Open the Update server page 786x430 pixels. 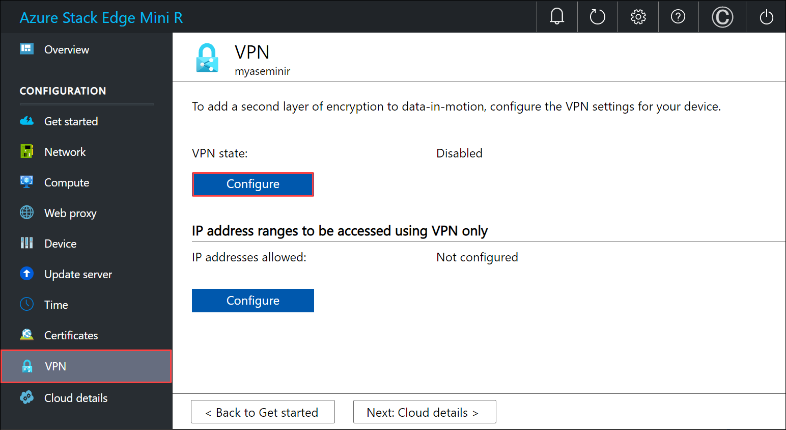coord(78,274)
